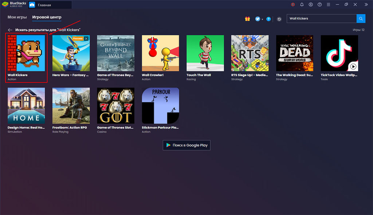Switch to the Мои игры tab

point(17,17)
